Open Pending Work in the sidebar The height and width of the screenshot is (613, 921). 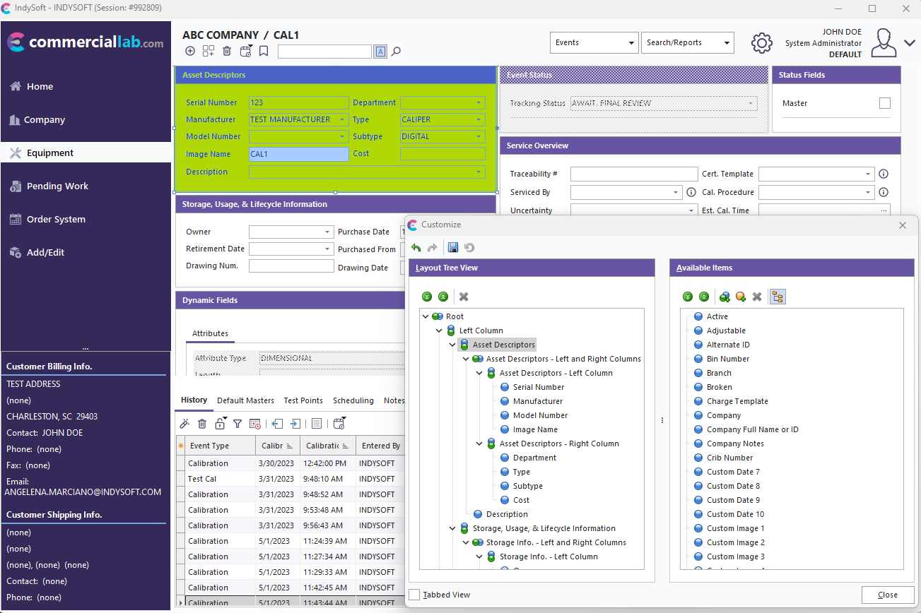pos(57,186)
